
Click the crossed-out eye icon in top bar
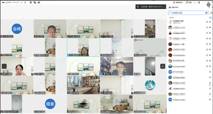[39, 2]
